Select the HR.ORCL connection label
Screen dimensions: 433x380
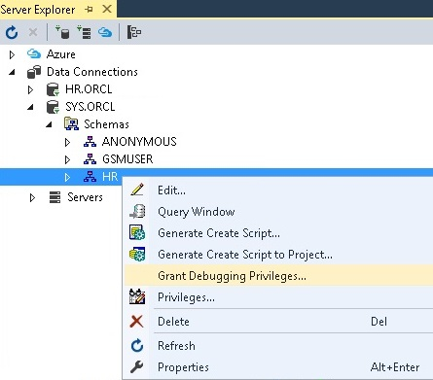click(x=89, y=89)
